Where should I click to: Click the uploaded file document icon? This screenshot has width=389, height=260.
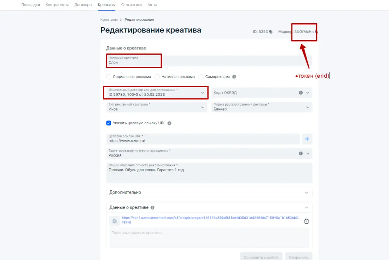point(115,221)
